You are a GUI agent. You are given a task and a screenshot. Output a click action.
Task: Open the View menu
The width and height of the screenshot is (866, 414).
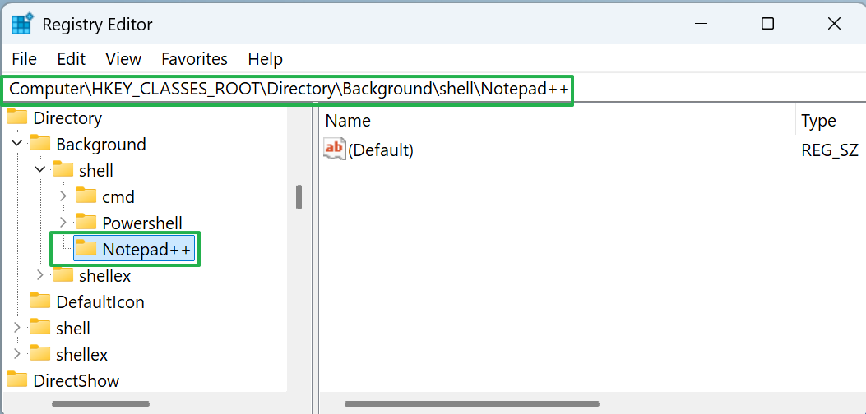123,59
